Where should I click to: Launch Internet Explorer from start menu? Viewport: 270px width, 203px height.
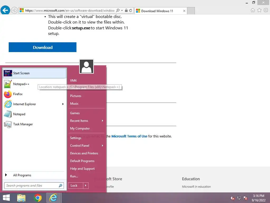(32, 104)
